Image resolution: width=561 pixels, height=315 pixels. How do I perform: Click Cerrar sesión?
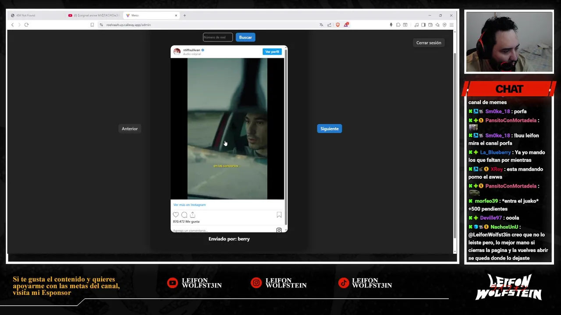click(x=429, y=43)
